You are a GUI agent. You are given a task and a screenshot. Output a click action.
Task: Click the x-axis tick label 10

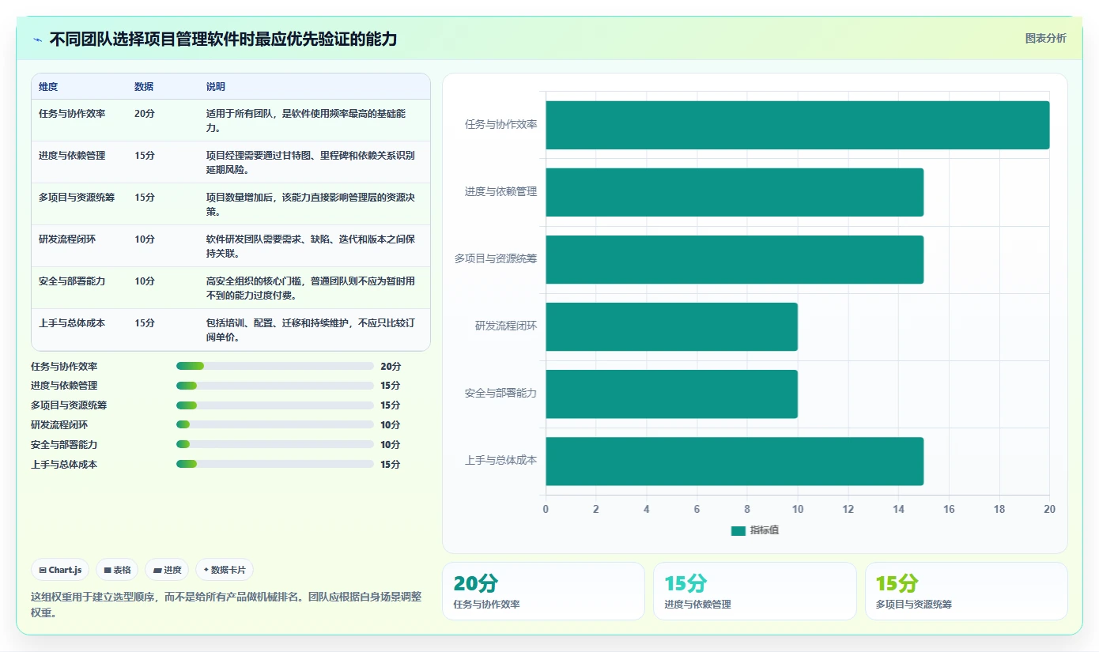[798, 509]
